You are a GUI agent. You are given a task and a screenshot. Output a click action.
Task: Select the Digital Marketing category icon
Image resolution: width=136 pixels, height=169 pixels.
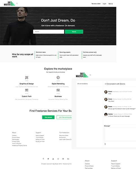pos(58,78)
